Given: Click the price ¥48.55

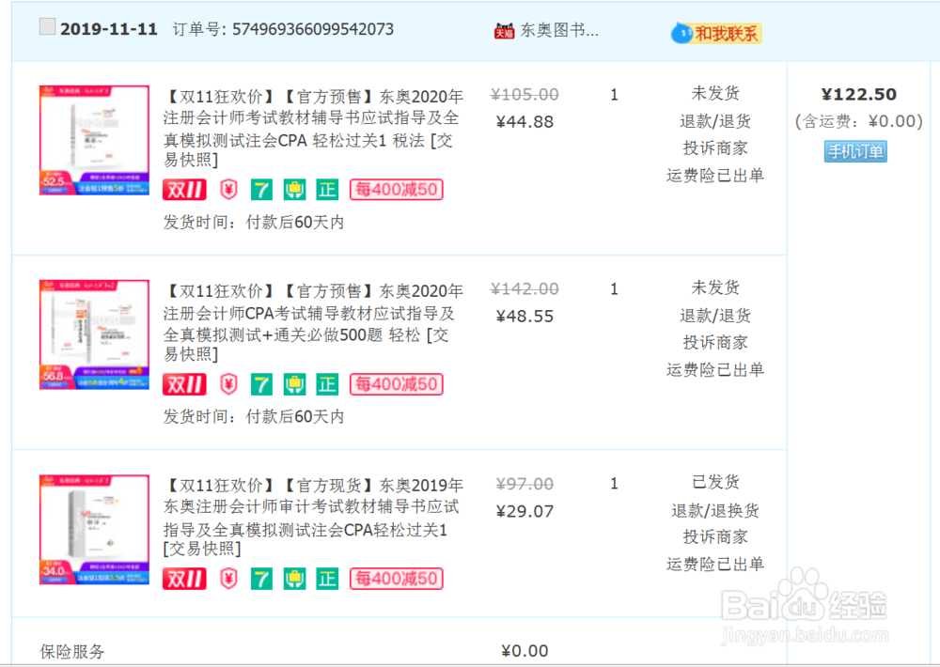Looking at the screenshot, I should pos(525,317).
